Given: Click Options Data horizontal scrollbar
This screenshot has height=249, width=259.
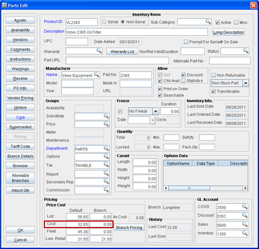Looking at the screenshot, I should click(206, 188).
